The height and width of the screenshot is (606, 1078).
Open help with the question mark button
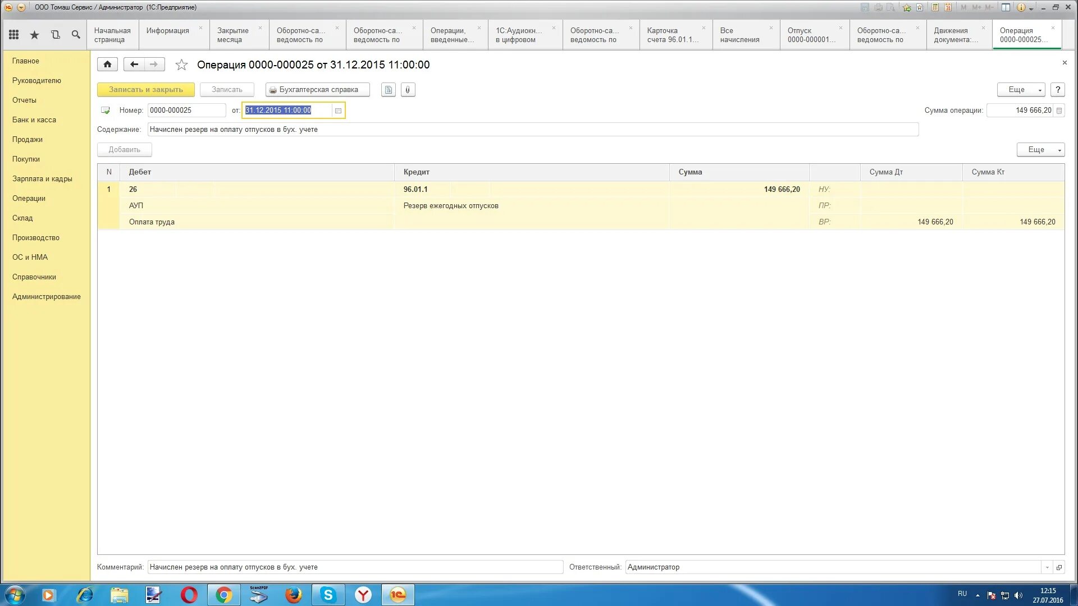pos(1058,90)
